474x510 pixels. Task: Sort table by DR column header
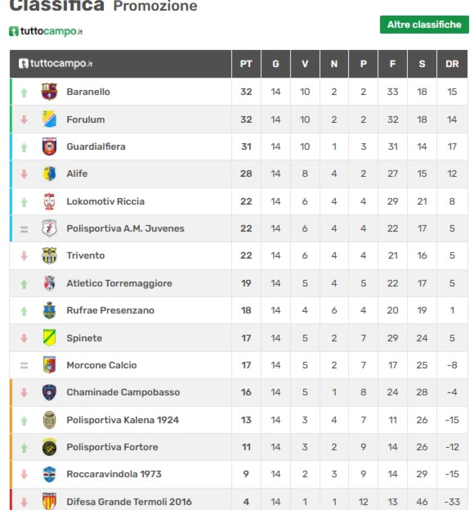point(452,64)
